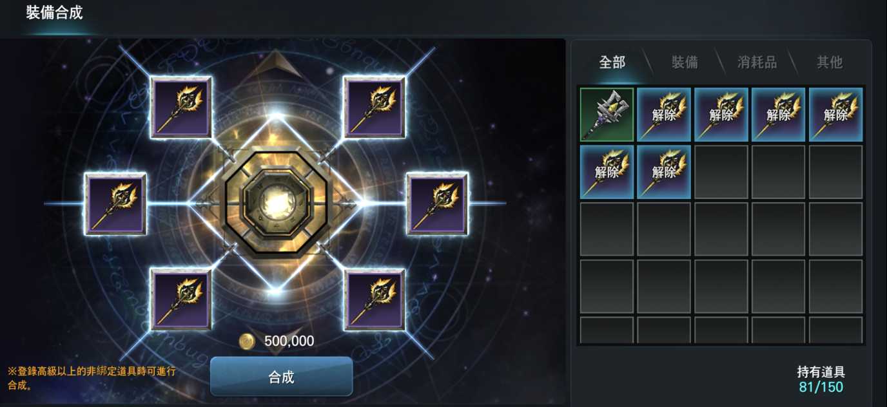This screenshot has height=407, width=887.
Task: Select the top-left staff synthesis slot
Action: tap(181, 108)
